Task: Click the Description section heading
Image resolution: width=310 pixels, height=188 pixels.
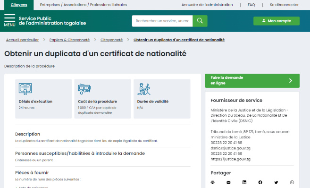Action: 27,134
